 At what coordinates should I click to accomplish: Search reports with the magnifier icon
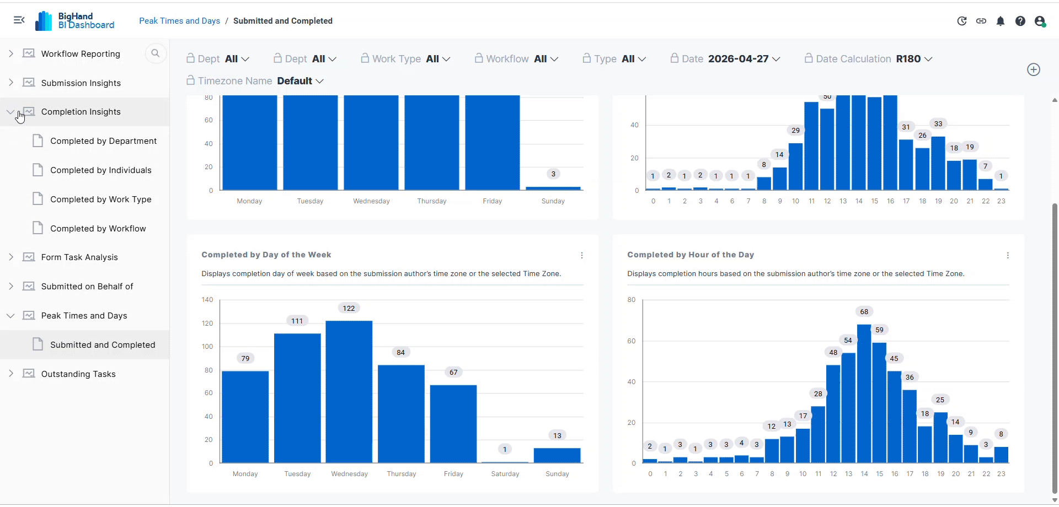coord(156,53)
